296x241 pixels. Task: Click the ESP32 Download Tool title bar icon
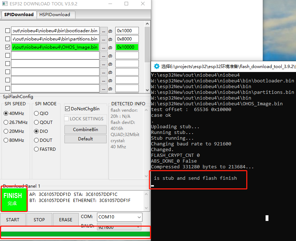click(x=5, y=4)
